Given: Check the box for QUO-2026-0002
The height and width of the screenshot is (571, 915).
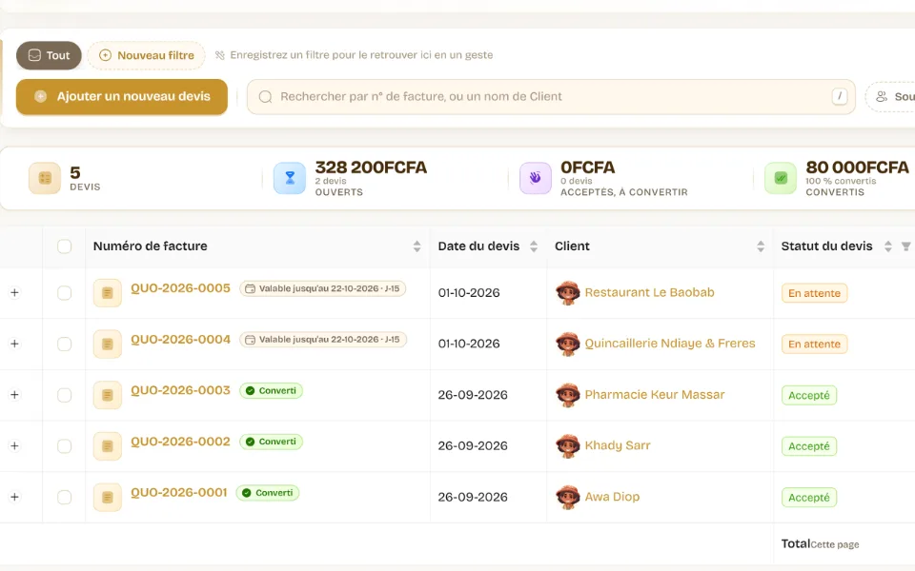Looking at the screenshot, I should point(64,446).
